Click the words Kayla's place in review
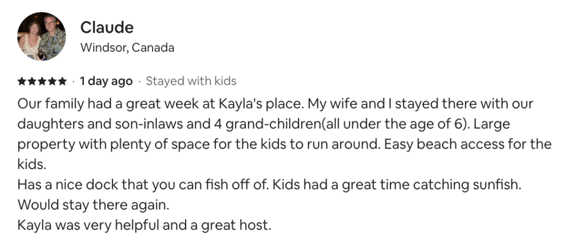576x250 pixels. click(260, 104)
